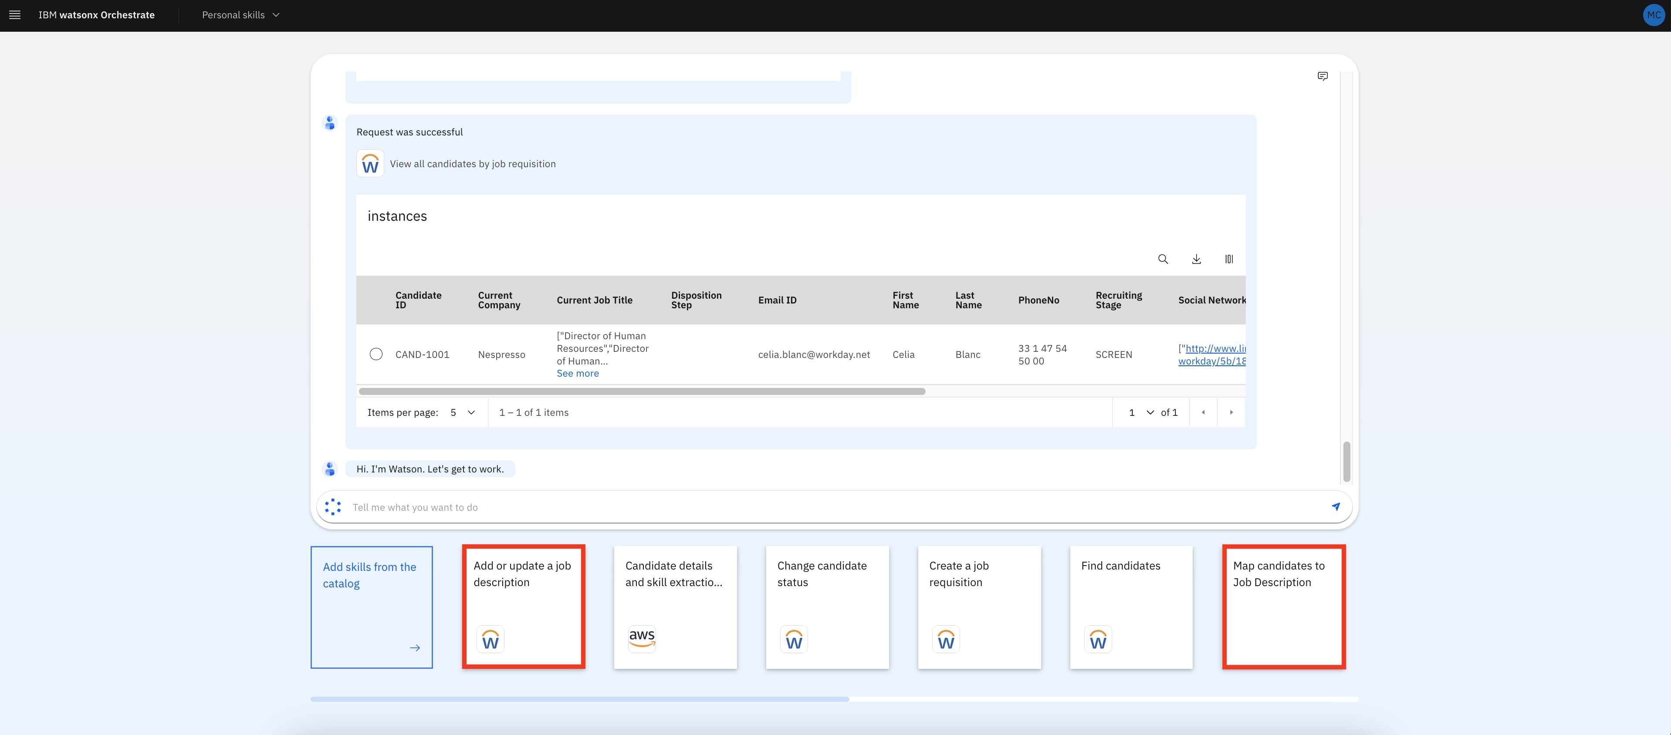Download the candidates table data
This screenshot has width=1671, height=735.
tap(1196, 259)
